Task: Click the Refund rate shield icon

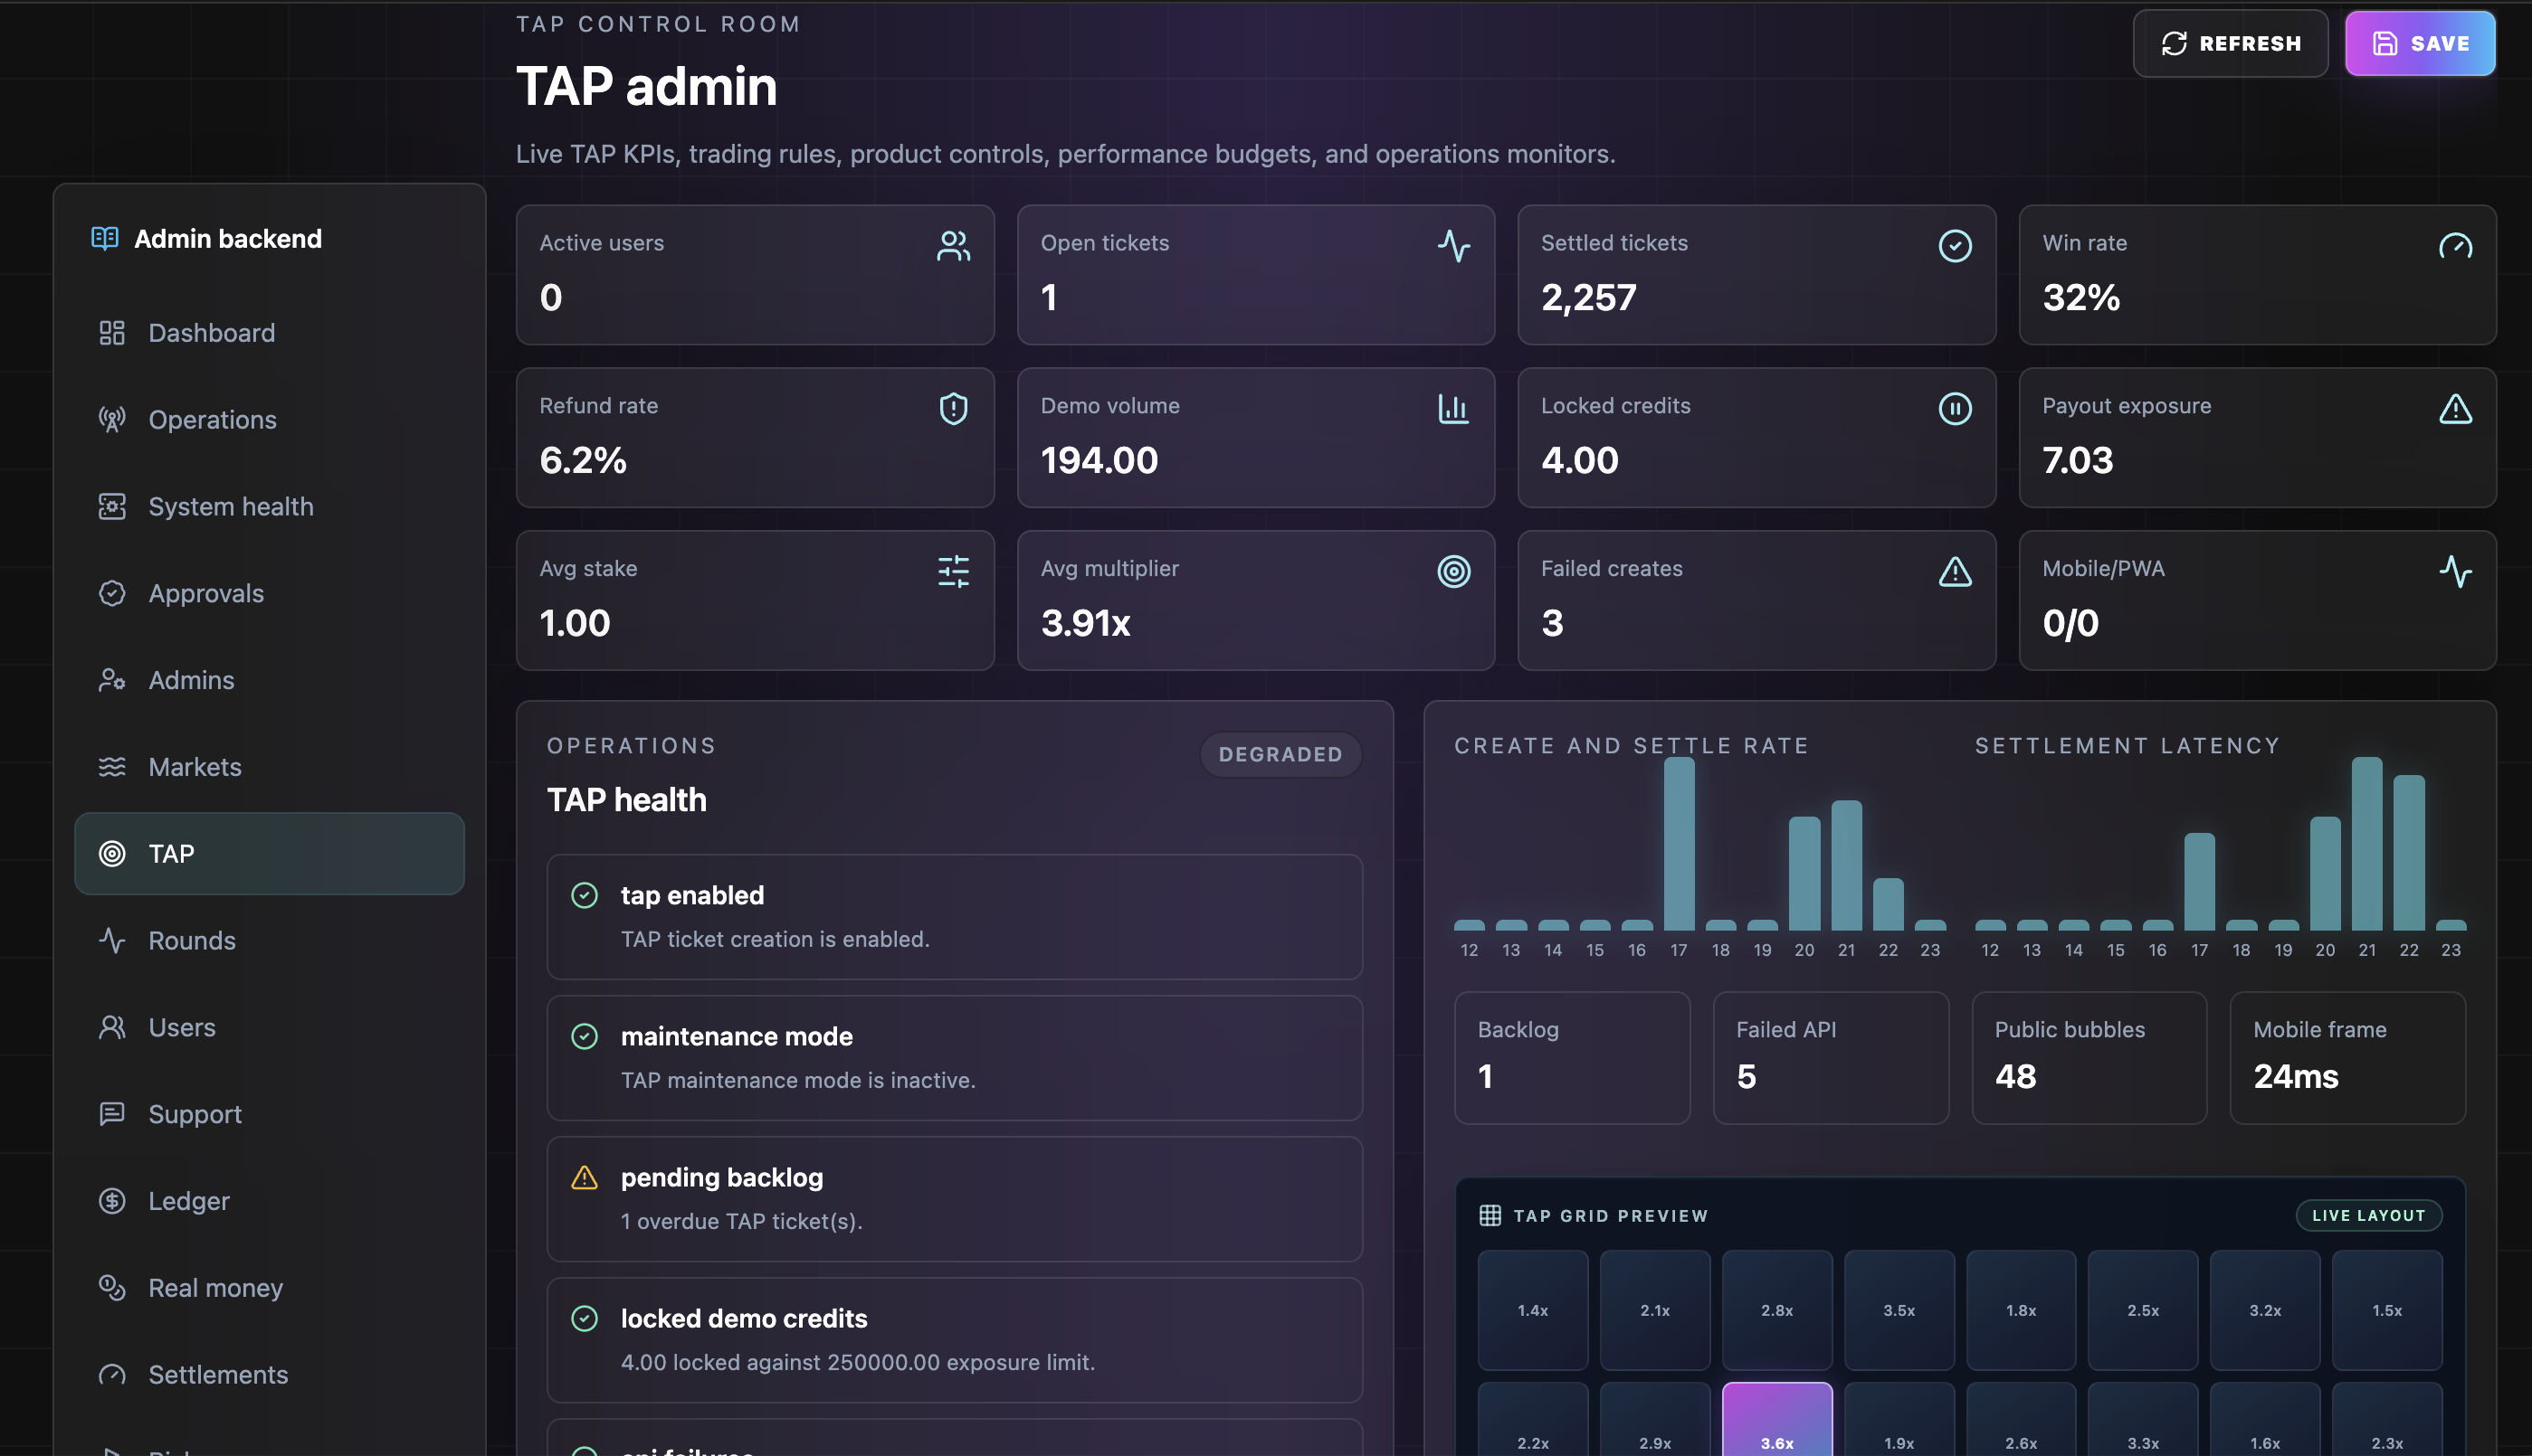Action: 954,408
